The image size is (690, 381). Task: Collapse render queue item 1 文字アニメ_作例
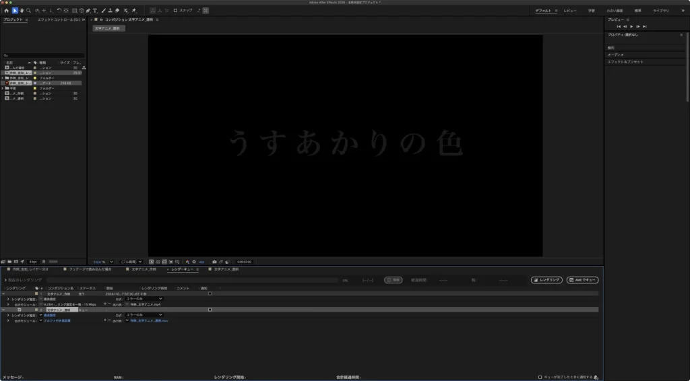tap(3, 293)
